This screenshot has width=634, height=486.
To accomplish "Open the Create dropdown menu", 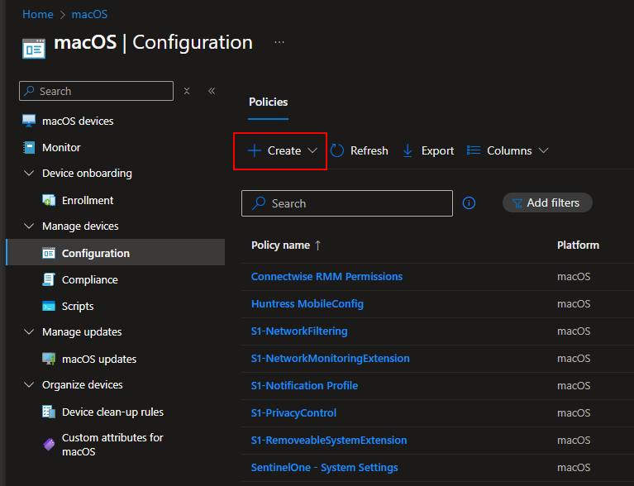I will [283, 150].
